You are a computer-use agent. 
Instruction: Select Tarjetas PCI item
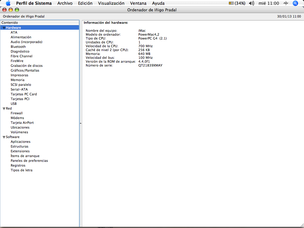pos(20,99)
